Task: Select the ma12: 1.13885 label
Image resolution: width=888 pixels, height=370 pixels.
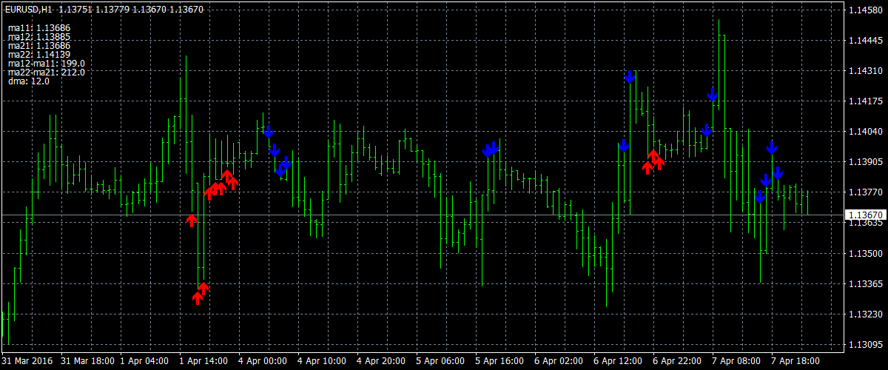Action: click(x=39, y=37)
